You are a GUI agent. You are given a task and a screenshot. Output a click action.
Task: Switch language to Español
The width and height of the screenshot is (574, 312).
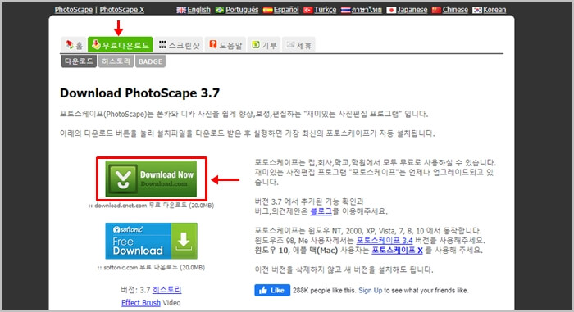(x=286, y=10)
